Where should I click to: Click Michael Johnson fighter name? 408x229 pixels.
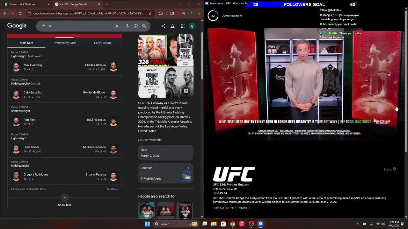point(94,147)
